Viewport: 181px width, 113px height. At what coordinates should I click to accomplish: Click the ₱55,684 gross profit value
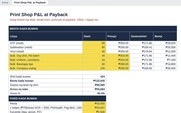click(94, 89)
